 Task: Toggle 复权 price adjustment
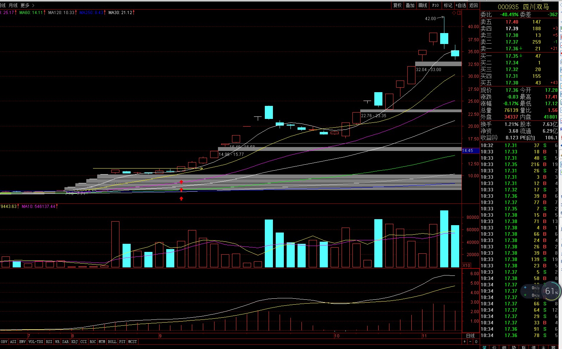click(x=397, y=5)
